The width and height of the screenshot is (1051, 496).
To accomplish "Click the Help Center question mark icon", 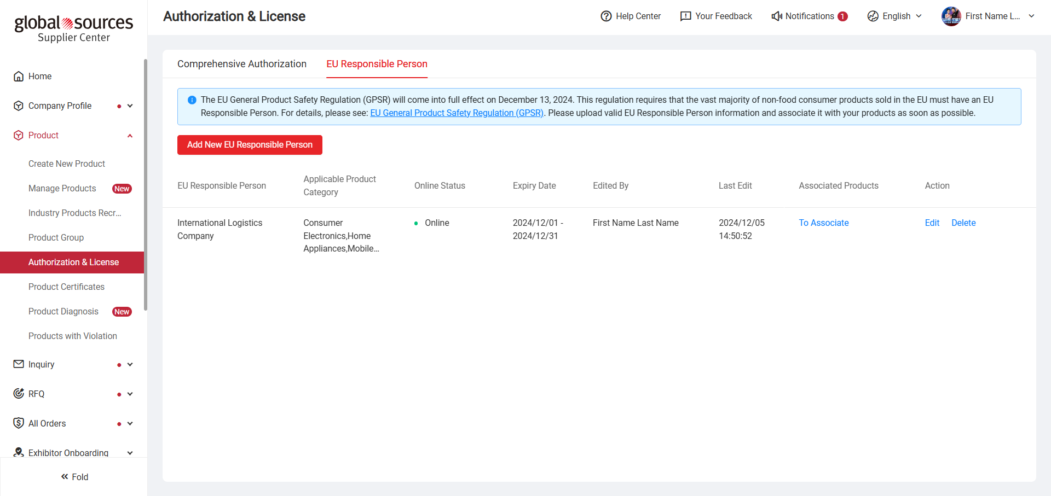I will (606, 16).
